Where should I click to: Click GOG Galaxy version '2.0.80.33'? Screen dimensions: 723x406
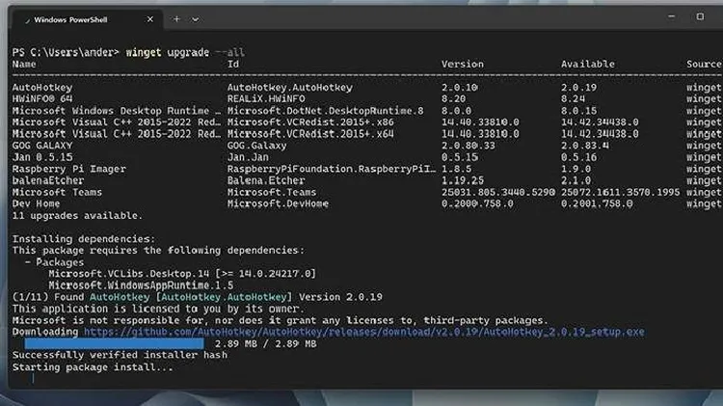(x=469, y=146)
